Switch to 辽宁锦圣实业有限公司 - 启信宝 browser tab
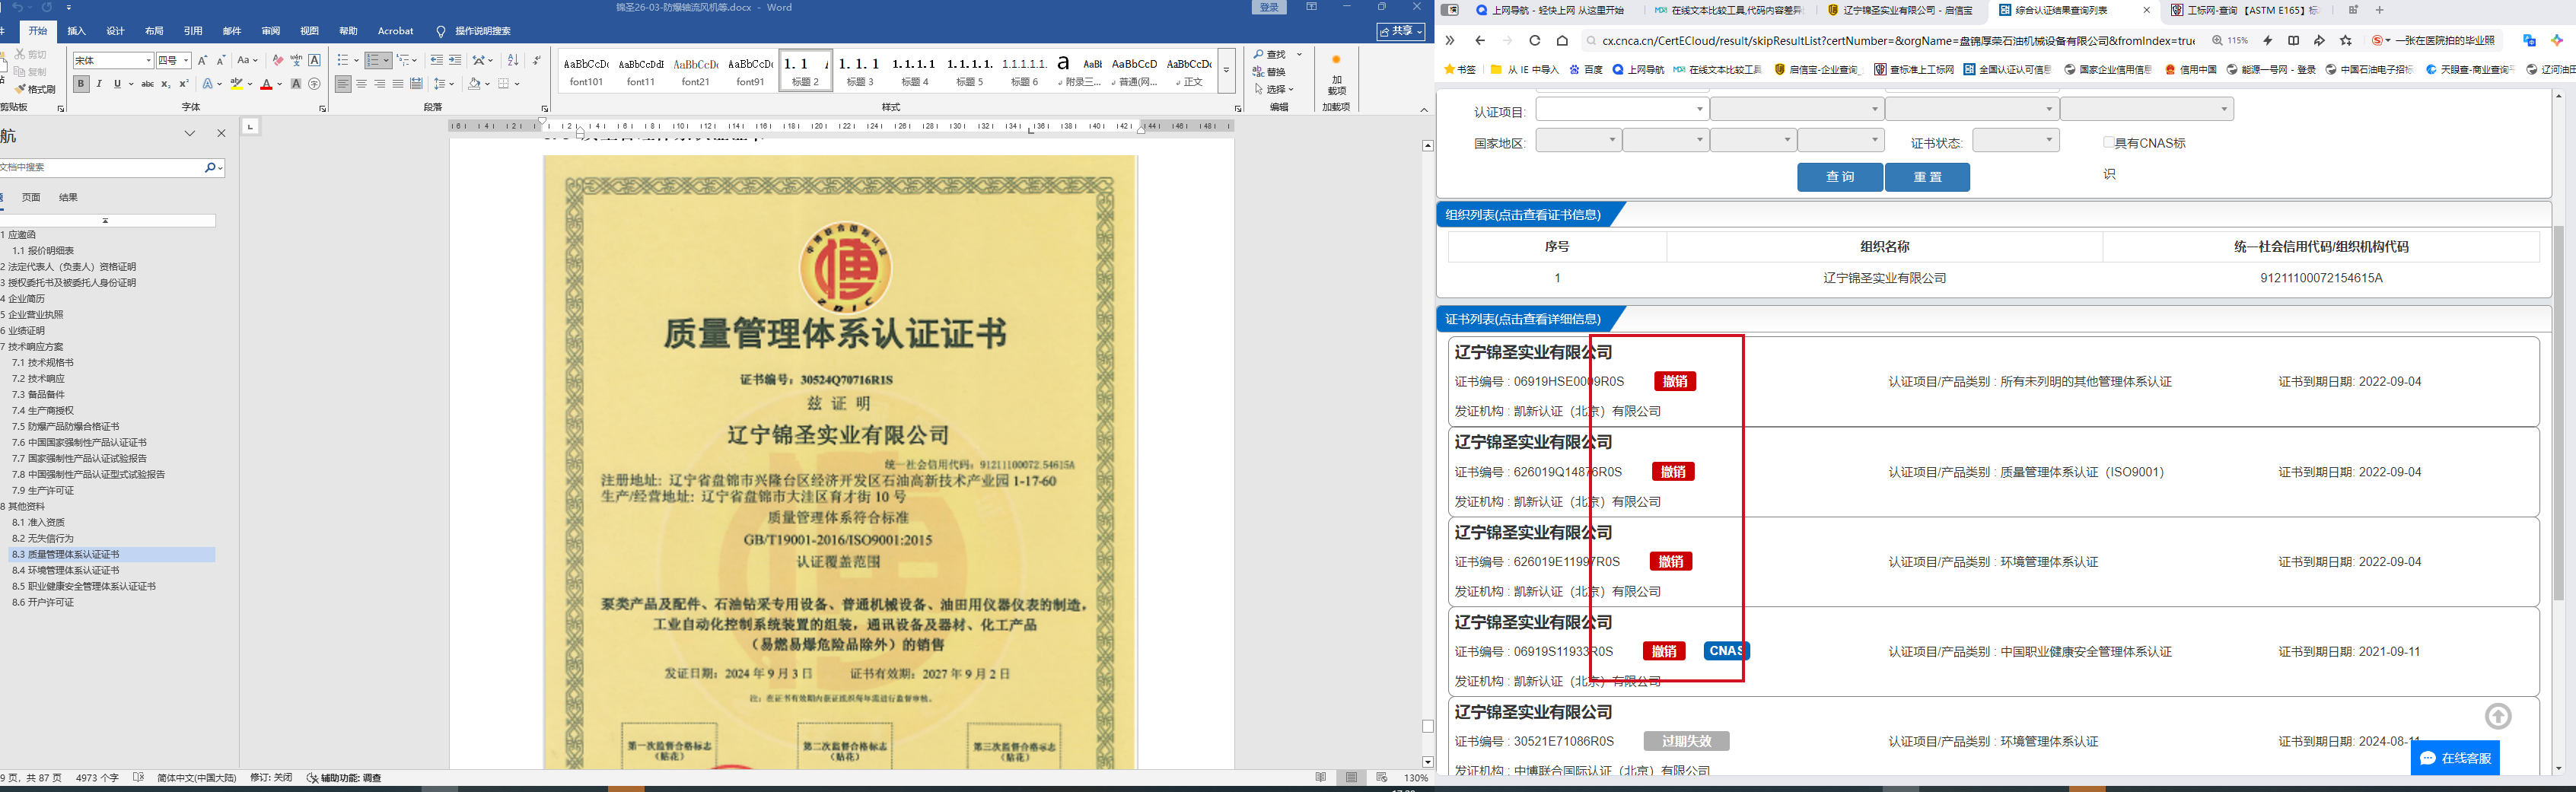 coord(1900,11)
